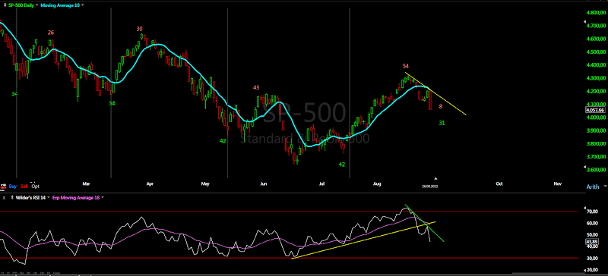Open the SP-500 Daily dropdown

(x=37, y=5)
